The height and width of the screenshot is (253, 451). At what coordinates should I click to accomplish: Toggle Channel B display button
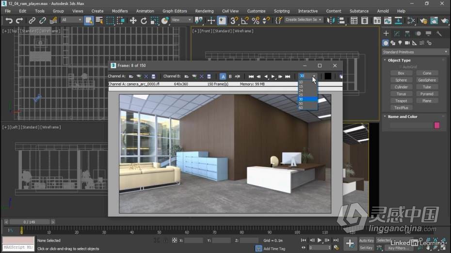tap(230, 76)
